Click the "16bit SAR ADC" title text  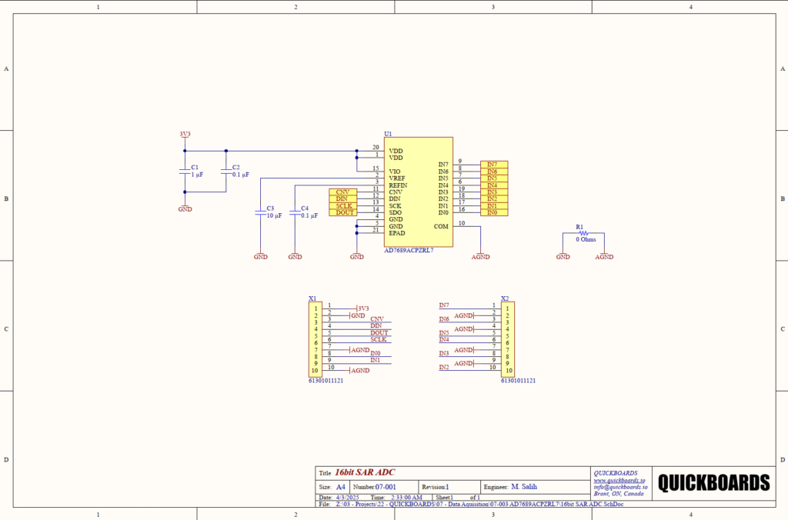point(365,472)
